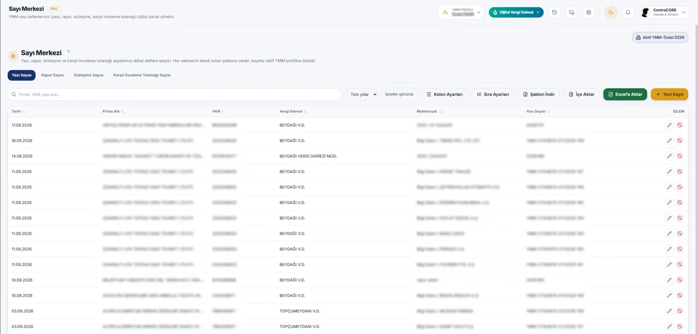Sort the table by Muhteviyat column
Viewport: 698px width, 334px height.
coord(429,112)
